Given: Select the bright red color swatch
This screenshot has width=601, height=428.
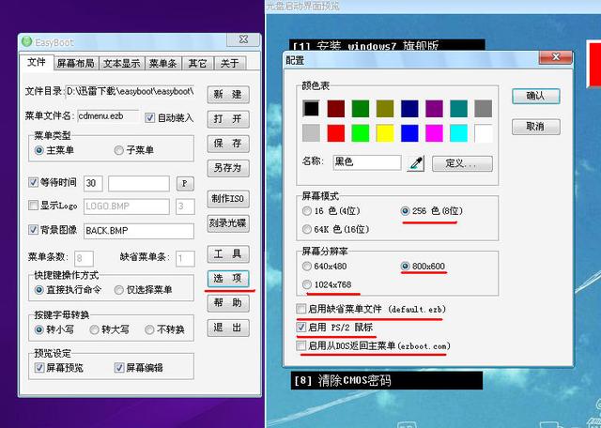Looking at the screenshot, I should (x=336, y=133).
